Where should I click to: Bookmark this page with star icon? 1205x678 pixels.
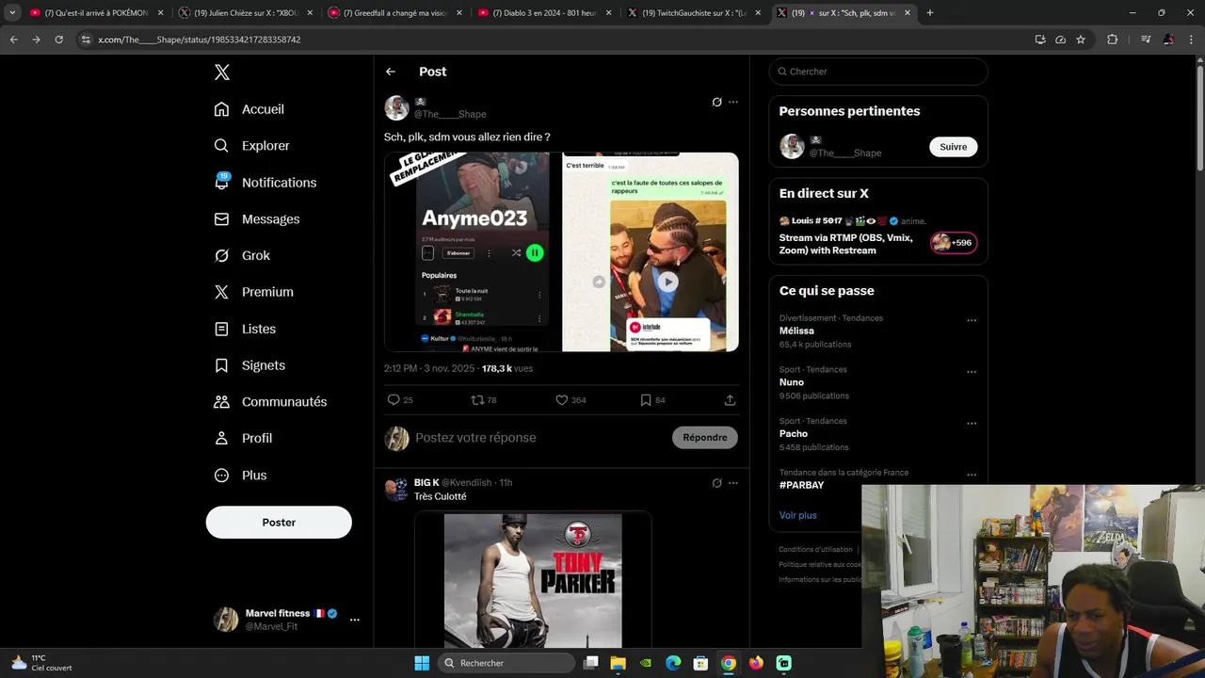[x=1081, y=40]
